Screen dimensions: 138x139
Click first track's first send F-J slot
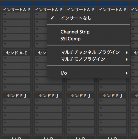click(17, 102)
